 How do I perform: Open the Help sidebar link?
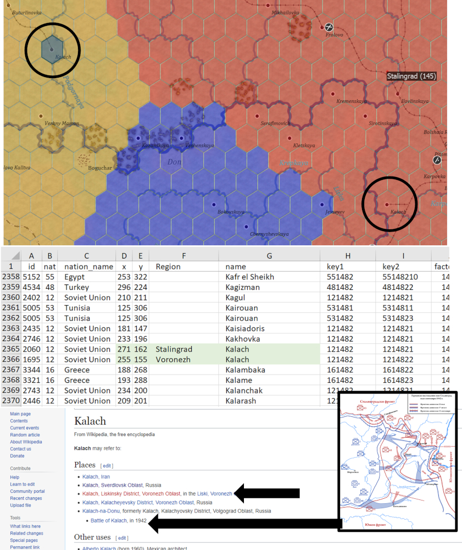click(15, 477)
